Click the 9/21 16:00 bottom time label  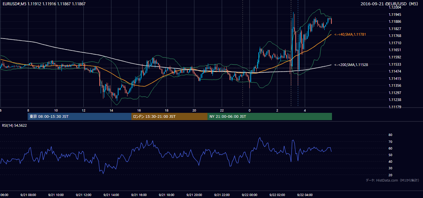[x=139, y=195]
